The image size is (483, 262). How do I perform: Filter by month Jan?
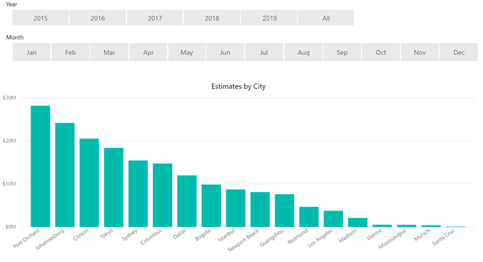coord(31,52)
